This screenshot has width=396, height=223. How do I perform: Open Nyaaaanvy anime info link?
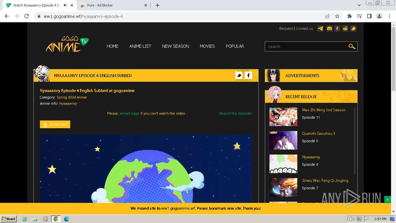[x=68, y=103]
